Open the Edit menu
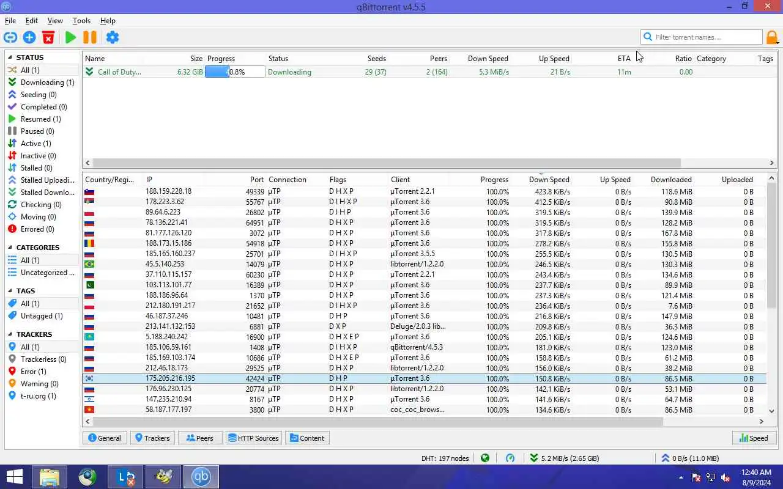The width and height of the screenshot is (783, 489). point(32,21)
